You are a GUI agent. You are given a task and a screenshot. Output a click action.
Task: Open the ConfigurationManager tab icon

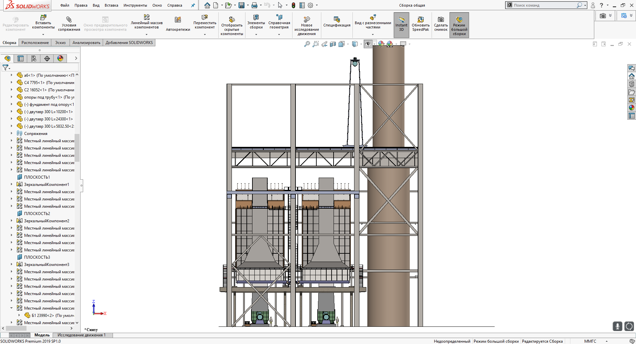(x=34, y=59)
